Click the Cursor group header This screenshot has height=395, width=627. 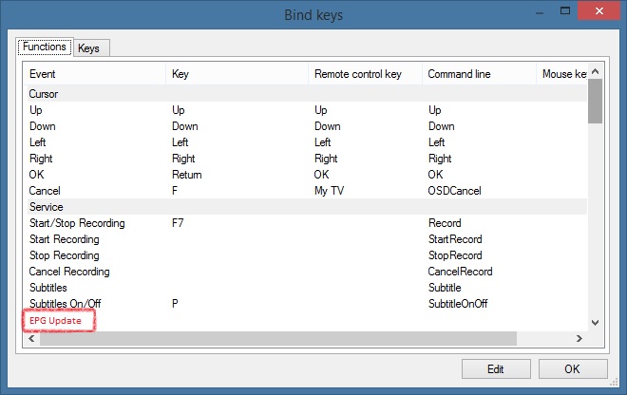[x=45, y=94]
